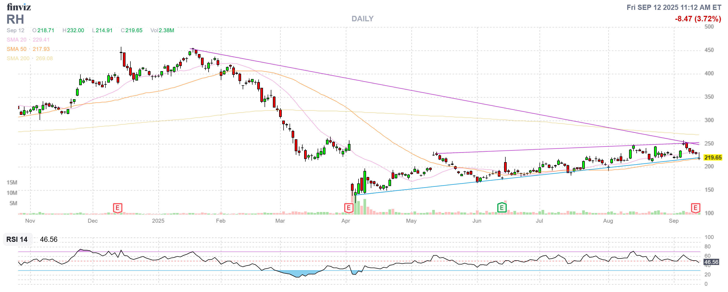Click the green June earnings E marker

click(x=502, y=208)
